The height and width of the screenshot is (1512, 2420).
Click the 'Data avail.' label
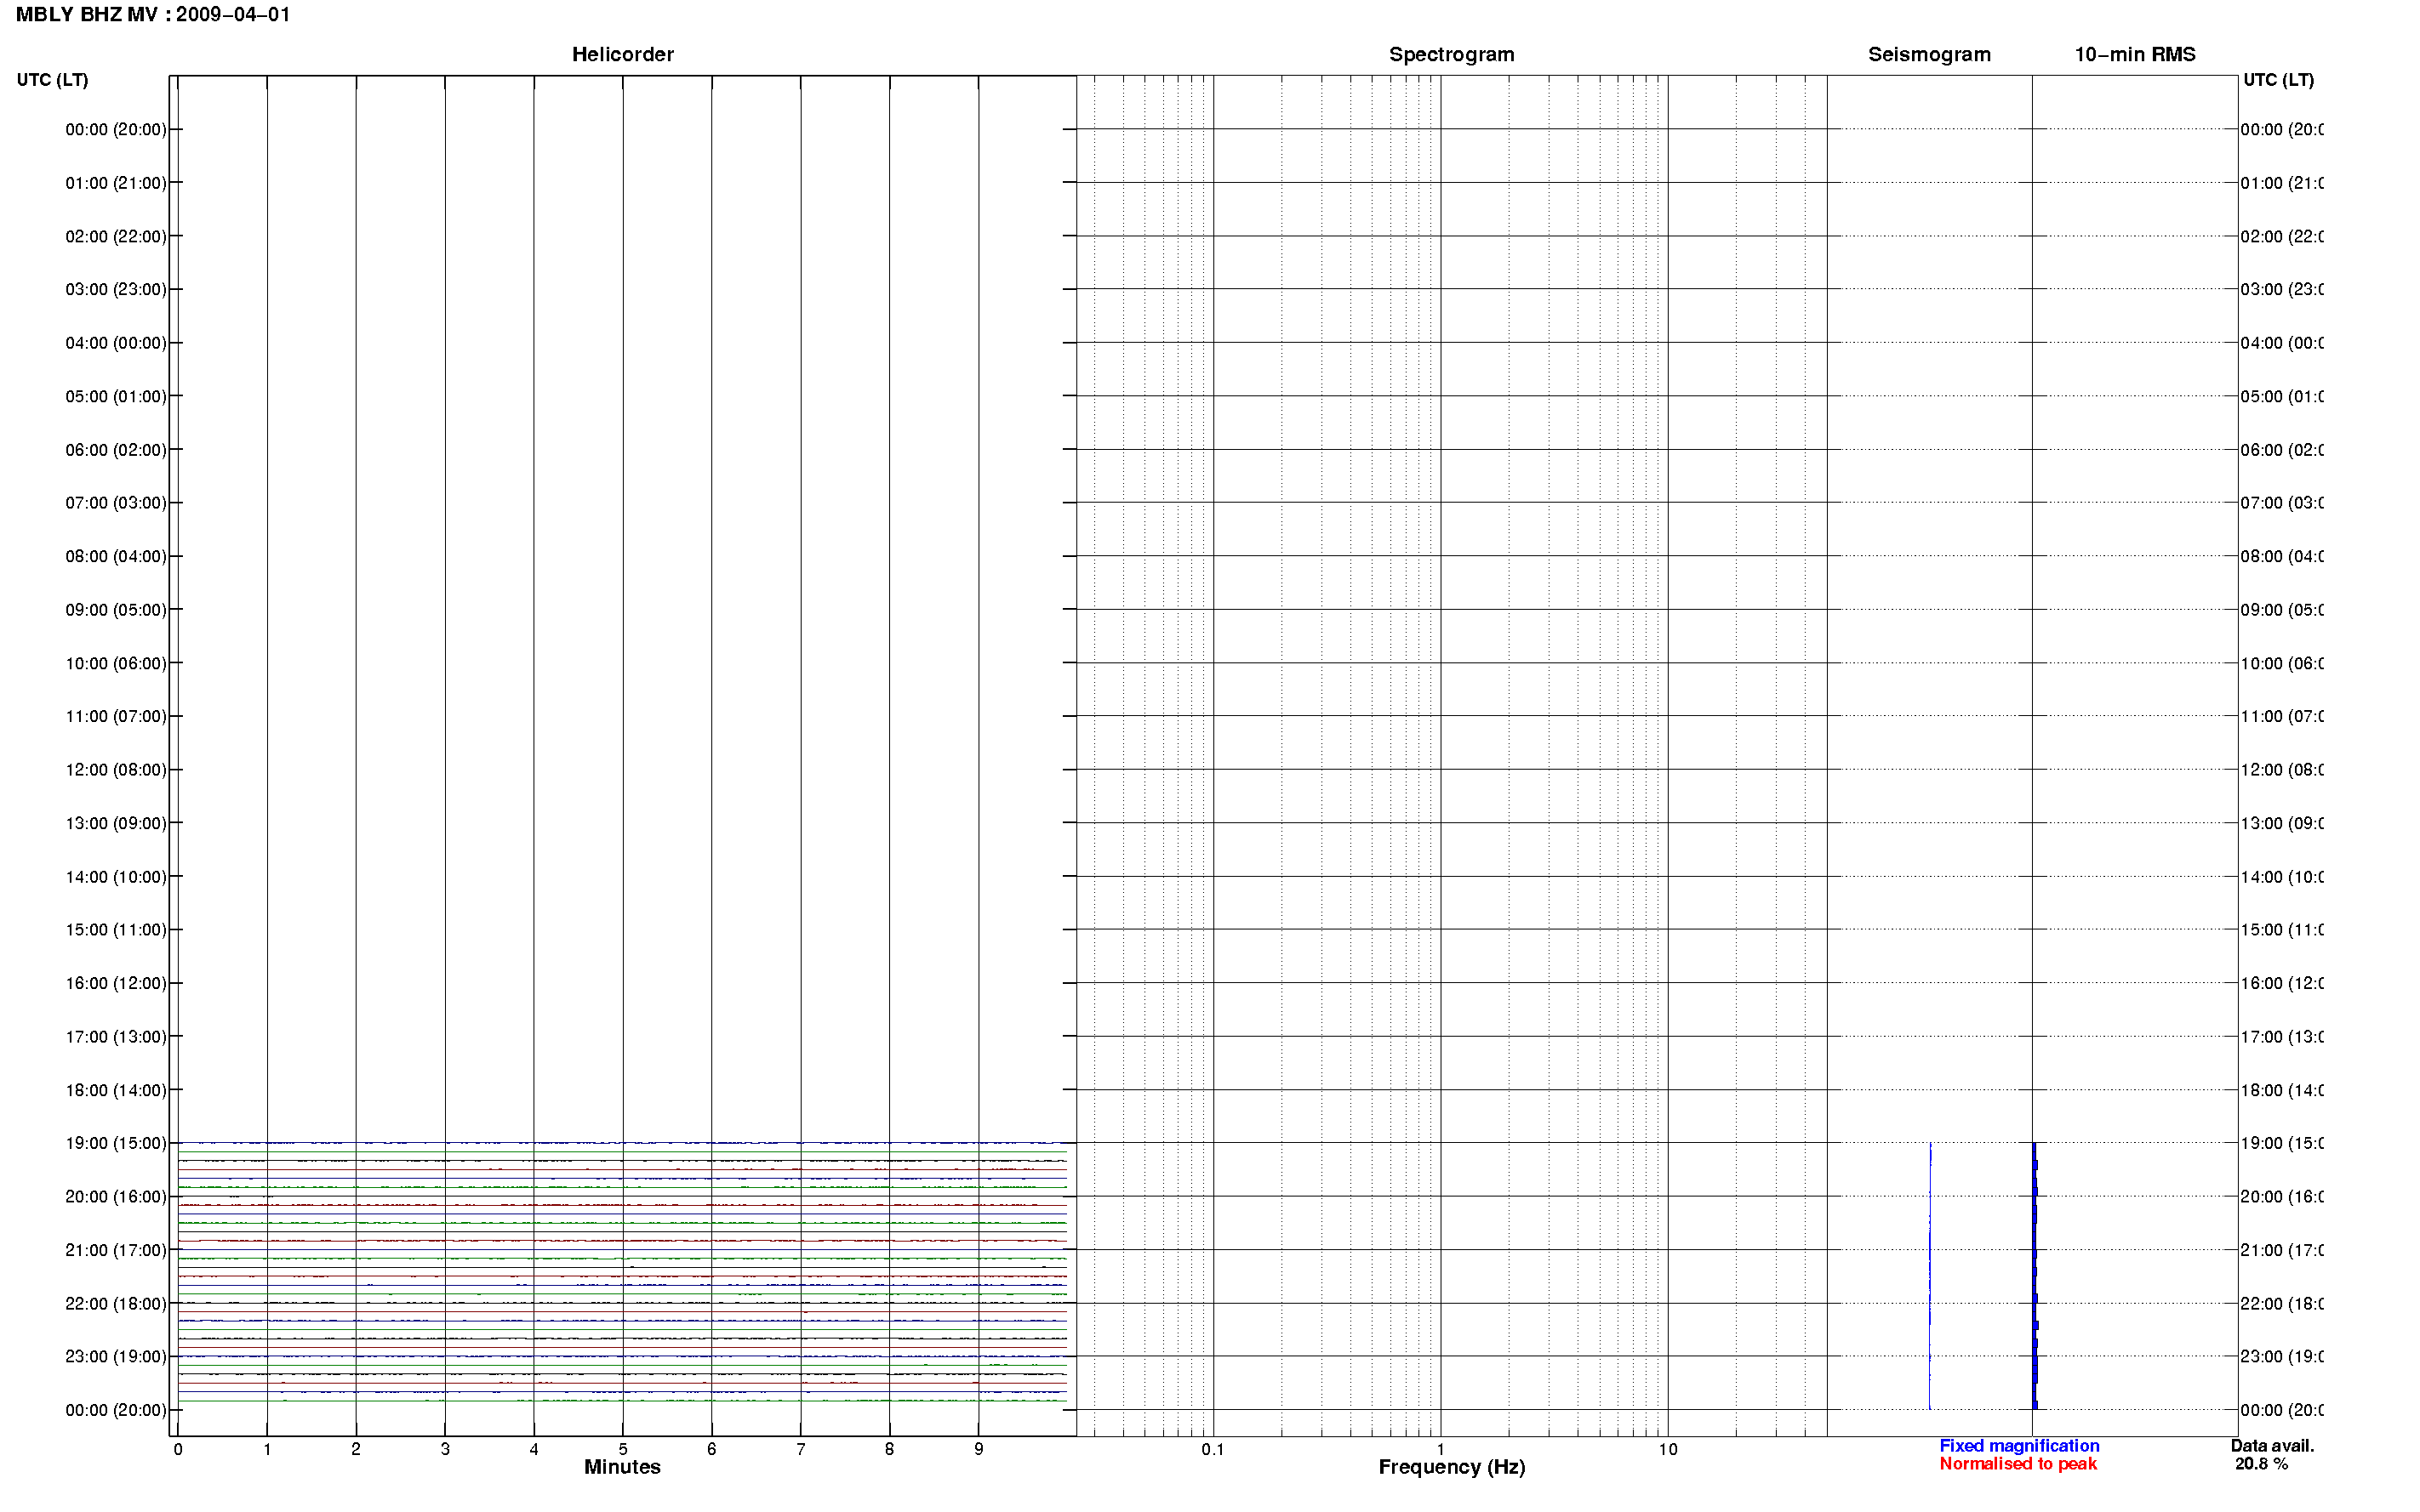2272,1446
